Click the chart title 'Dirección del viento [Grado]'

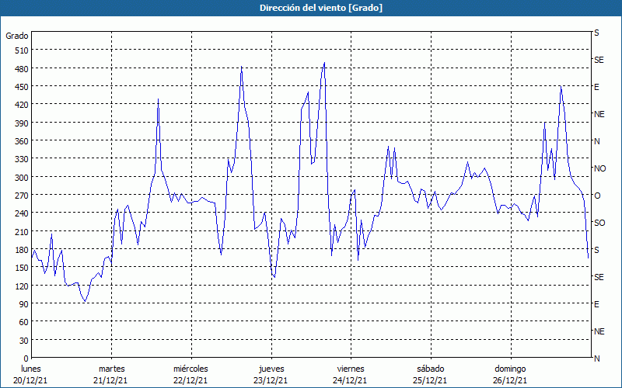[x=321, y=8]
